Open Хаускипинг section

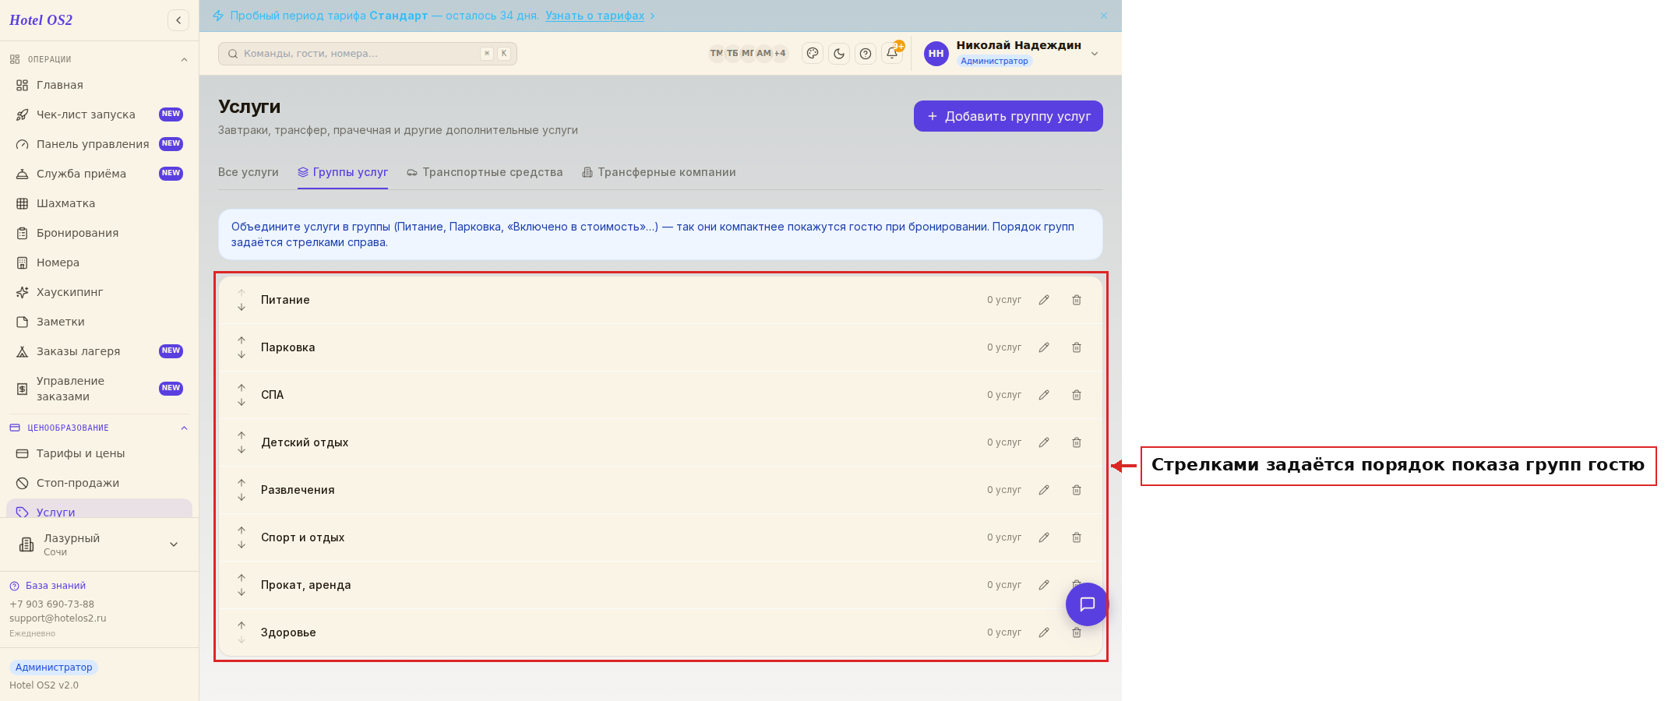point(99,292)
